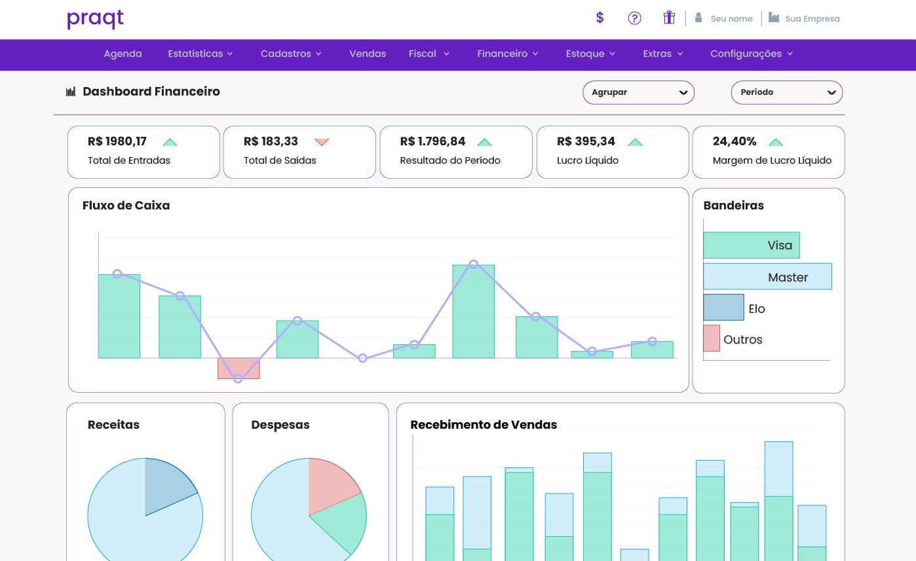Click the red negative bar in Fluxo de Caixa
The width and height of the screenshot is (916, 561).
(x=239, y=369)
